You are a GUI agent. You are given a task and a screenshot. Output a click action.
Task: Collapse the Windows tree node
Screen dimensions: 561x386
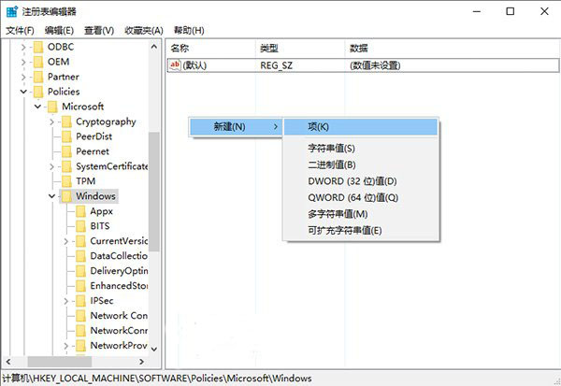point(51,196)
